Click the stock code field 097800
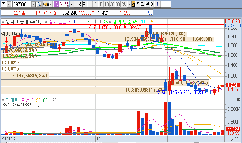242x143 pixels. coord(22,4)
